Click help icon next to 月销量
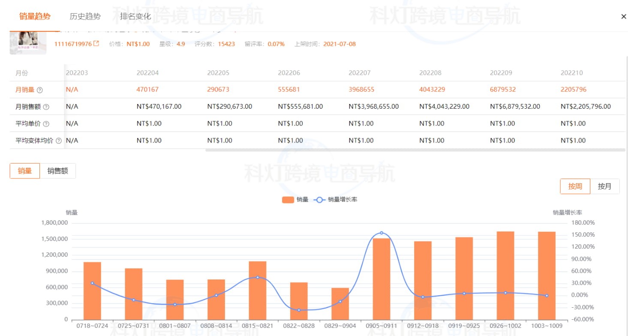628x336 pixels. (40, 90)
